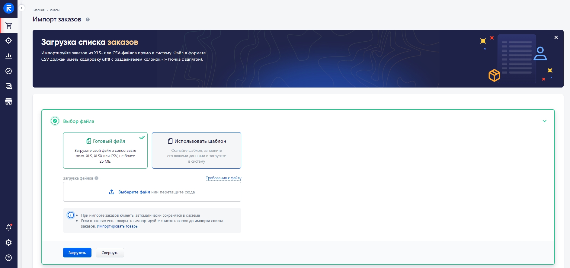Open the checkmark circle tasks icon
The width and height of the screenshot is (570, 268).
click(9, 71)
